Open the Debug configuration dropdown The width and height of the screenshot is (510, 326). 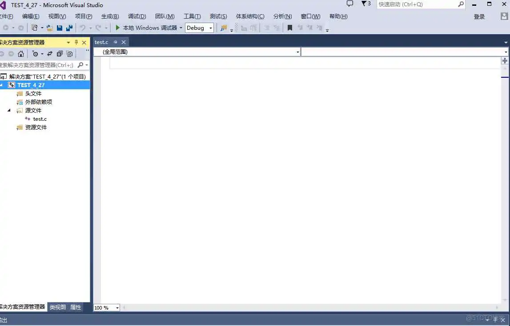click(x=199, y=28)
